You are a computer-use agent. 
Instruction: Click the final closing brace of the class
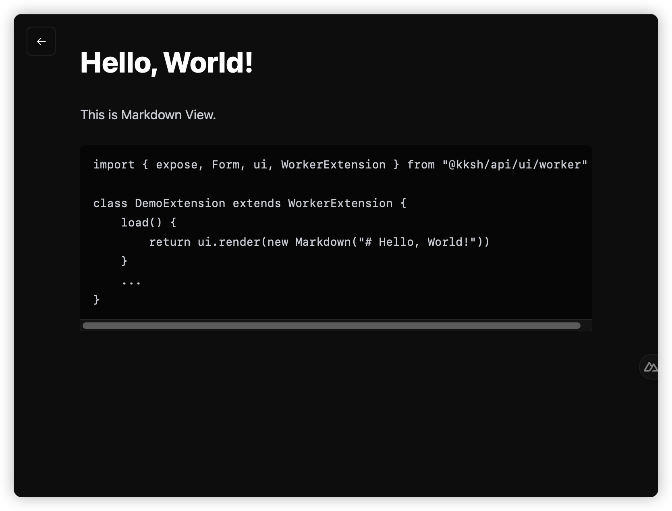click(x=96, y=299)
